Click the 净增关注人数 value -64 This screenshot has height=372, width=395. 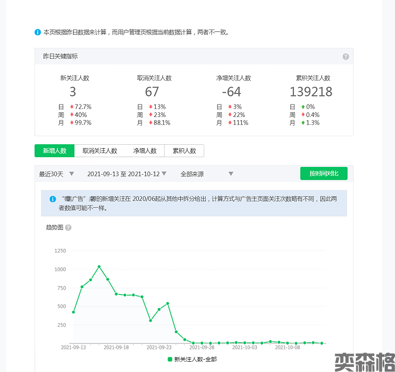click(232, 92)
